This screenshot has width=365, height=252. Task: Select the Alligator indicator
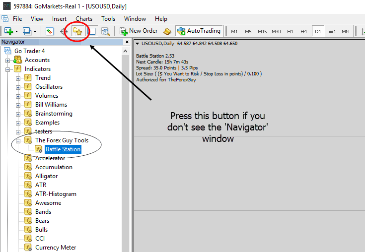point(46,176)
